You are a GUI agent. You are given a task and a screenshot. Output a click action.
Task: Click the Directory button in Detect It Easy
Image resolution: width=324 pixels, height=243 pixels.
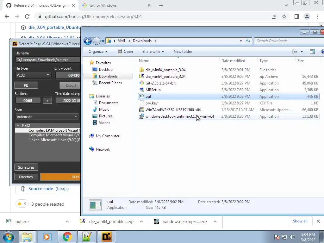[26, 177]
